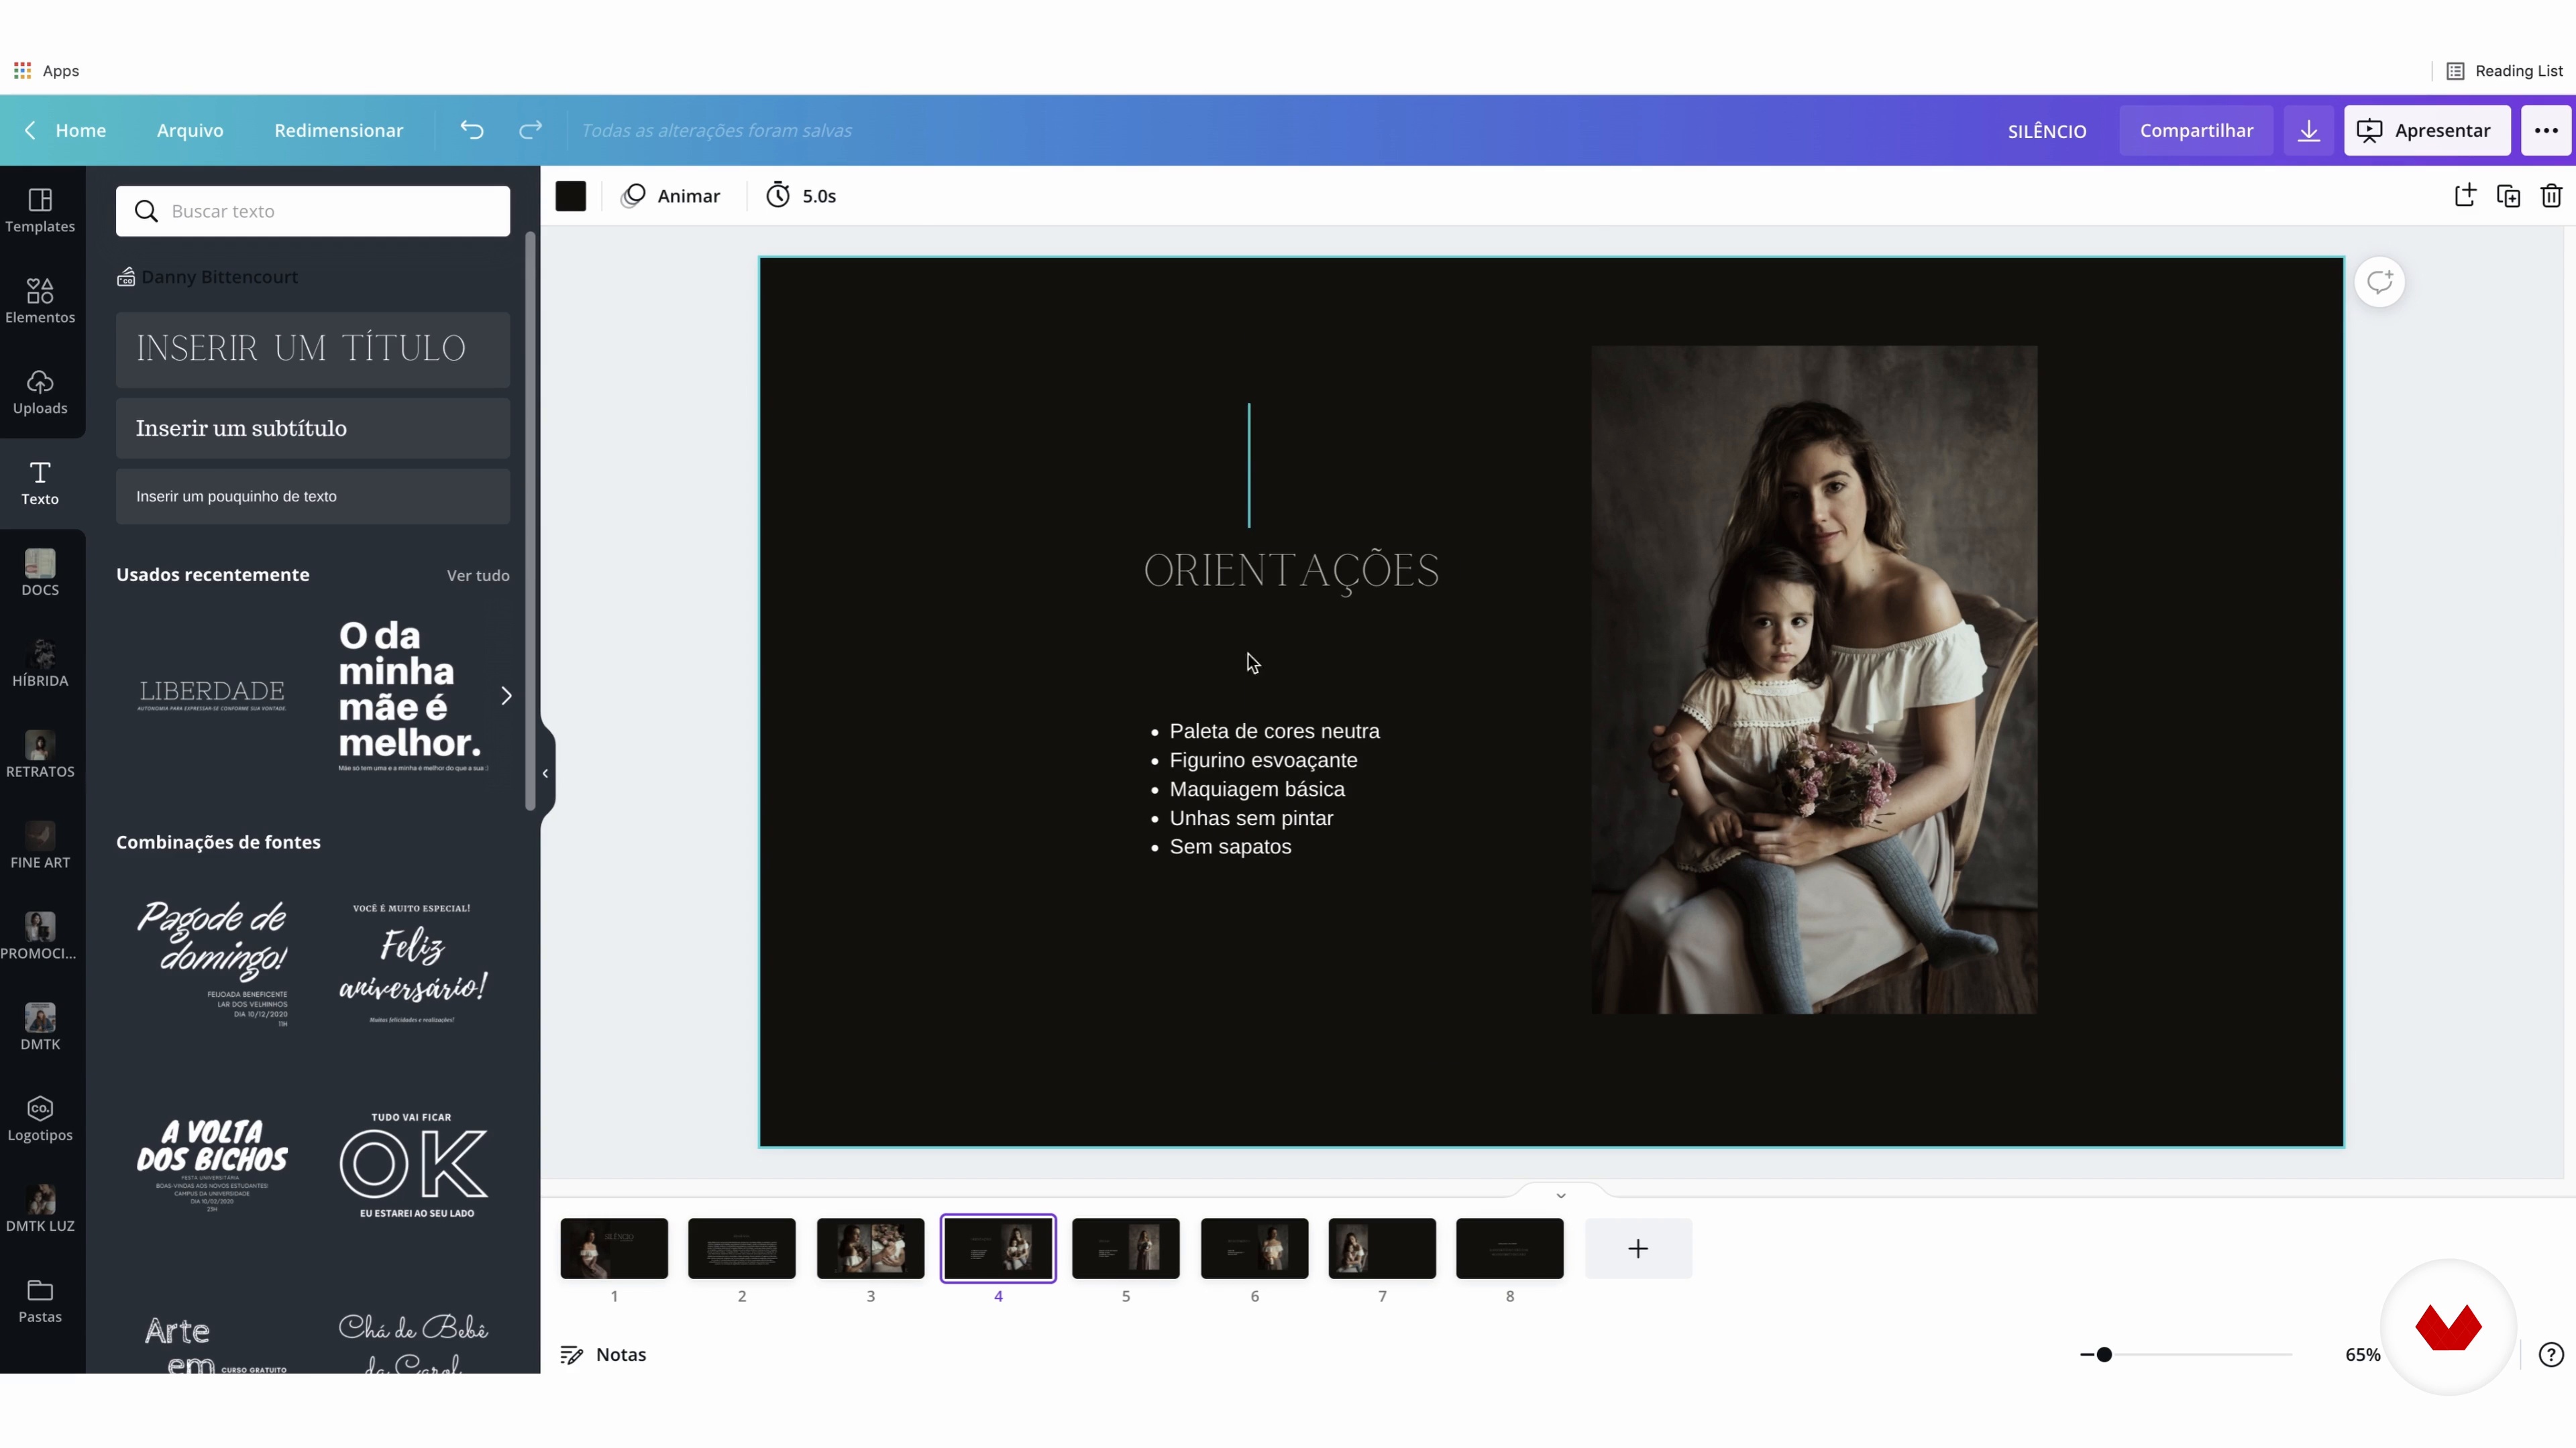Image resolution: width=2576 pixels, height=1448 pixels.
Task: Select page 6 thumbnail
Action: (x=1254, y=1248)
